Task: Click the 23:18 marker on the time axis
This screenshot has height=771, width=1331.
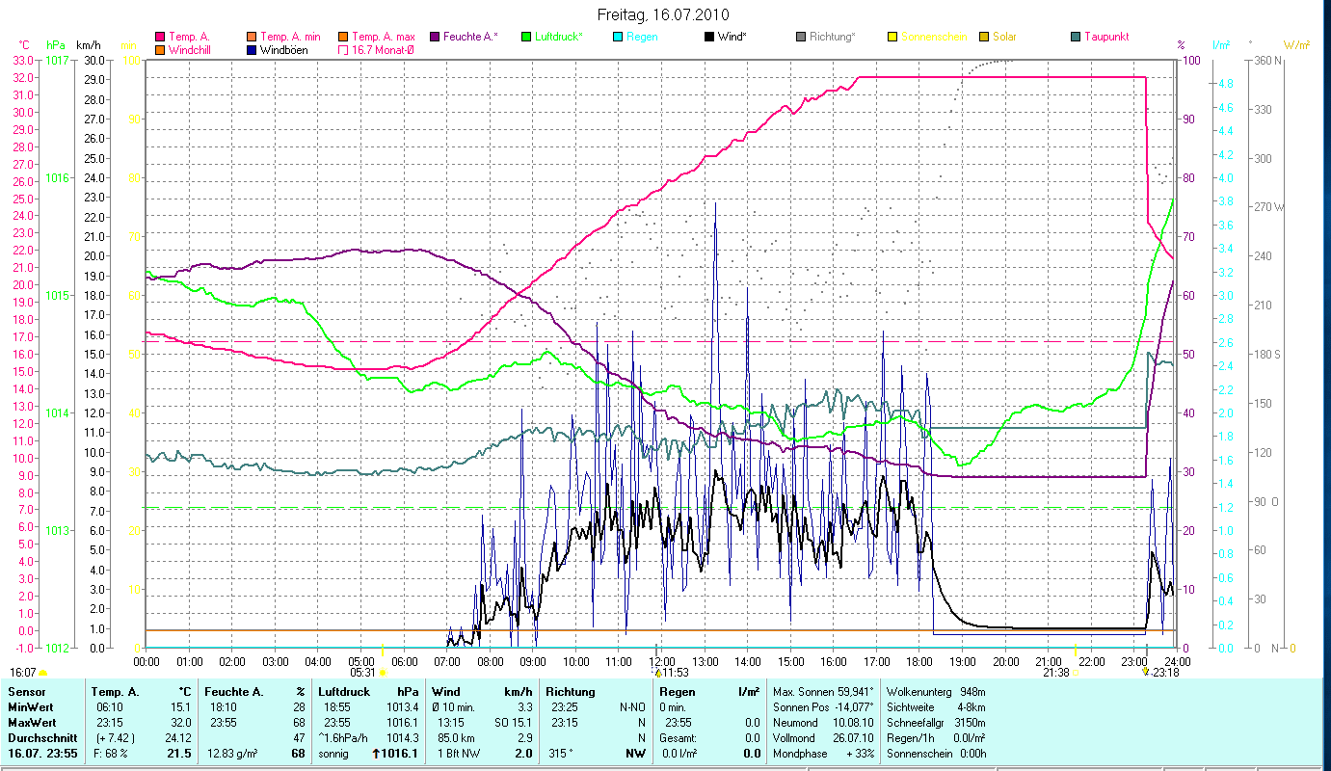Action: pos(1146,672)
